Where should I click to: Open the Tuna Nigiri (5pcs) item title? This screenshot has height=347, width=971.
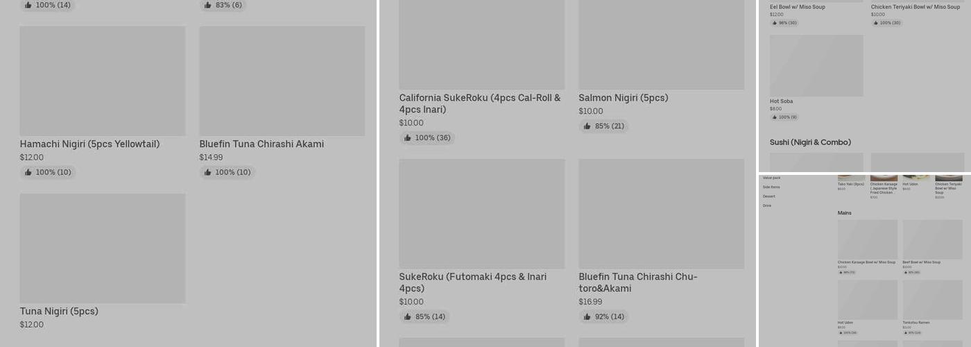59,312
